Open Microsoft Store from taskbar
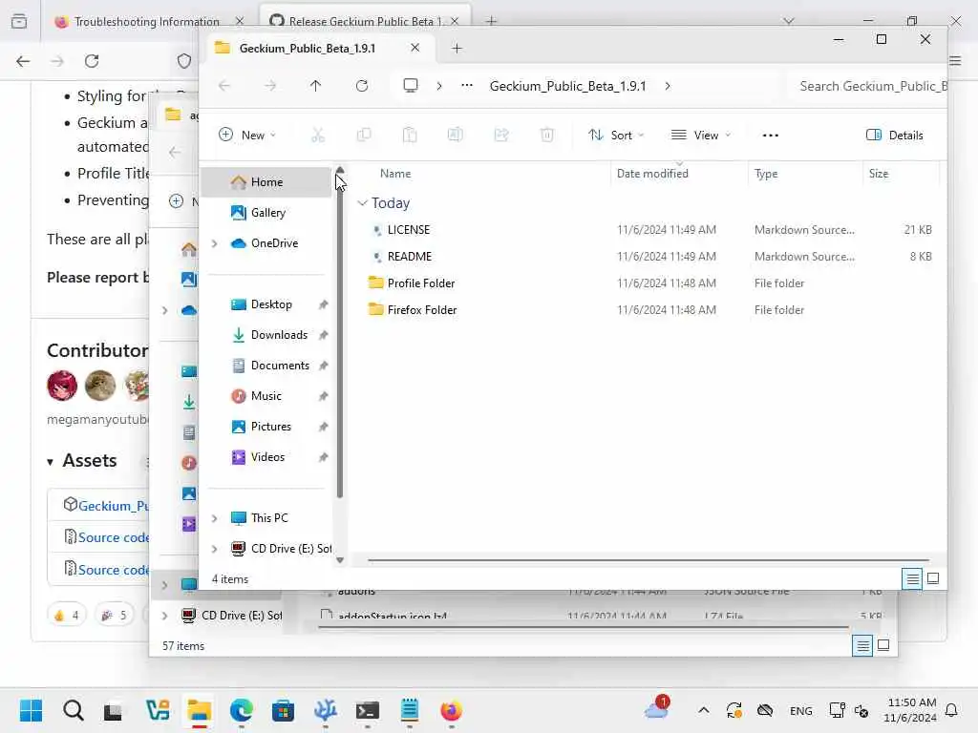 click(283, 710)
